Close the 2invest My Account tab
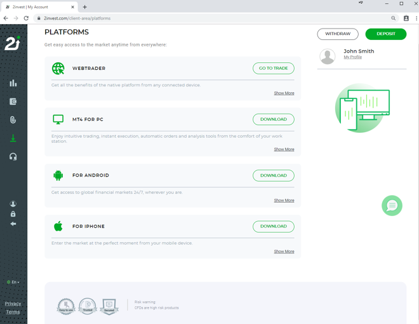This screenshot has height=324, width=419. click(x=72, y=7)
